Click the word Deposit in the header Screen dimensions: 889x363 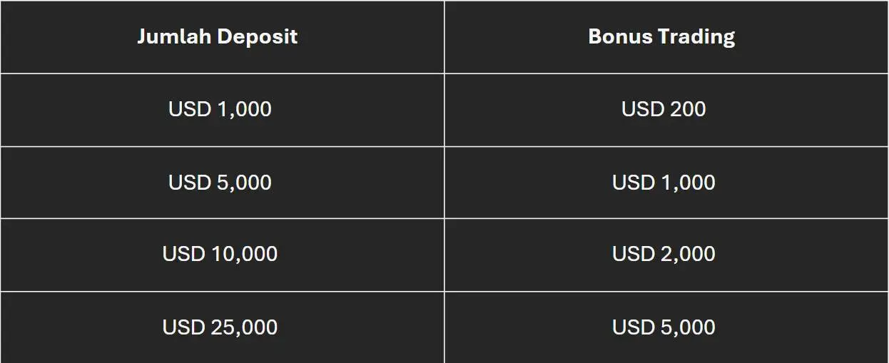(x=258, y=38)
